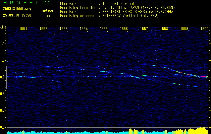
Task: Click the kHz axis unit label
Action: 3,27
